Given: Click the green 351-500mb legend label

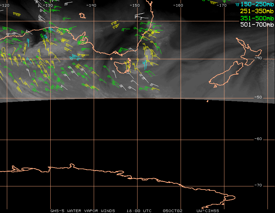Looking at the screenshot, I should click(x=257, y=18).
